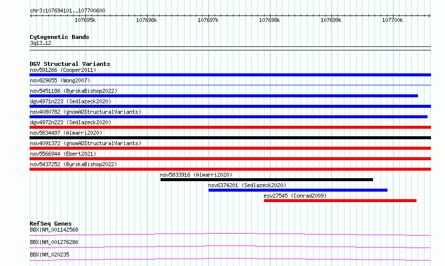The image size is (445, 266).
Task: Click the RefSeq Genes track heading
Action: 50,224
